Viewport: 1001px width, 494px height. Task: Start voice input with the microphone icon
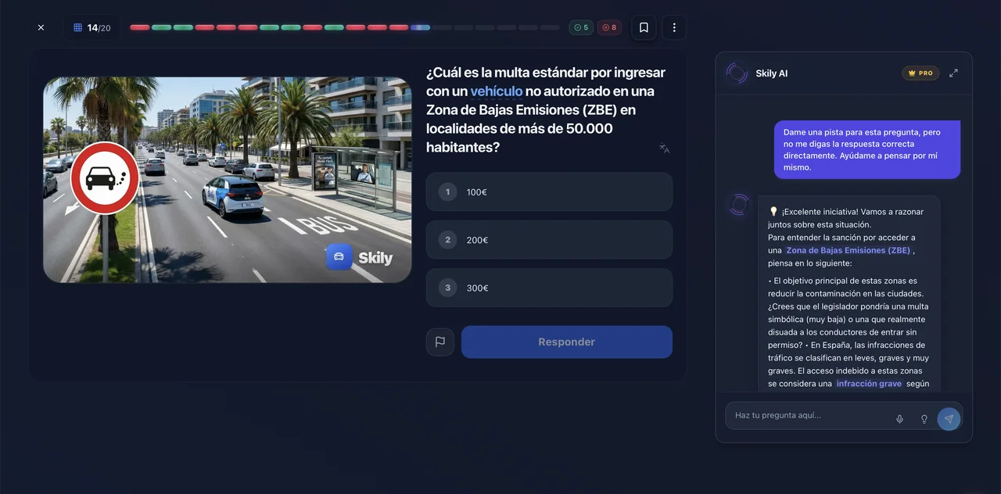(x=899, y=419)
